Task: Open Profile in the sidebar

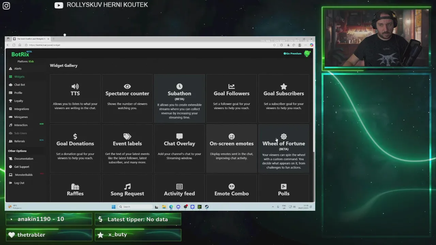Action: (18, 93)
